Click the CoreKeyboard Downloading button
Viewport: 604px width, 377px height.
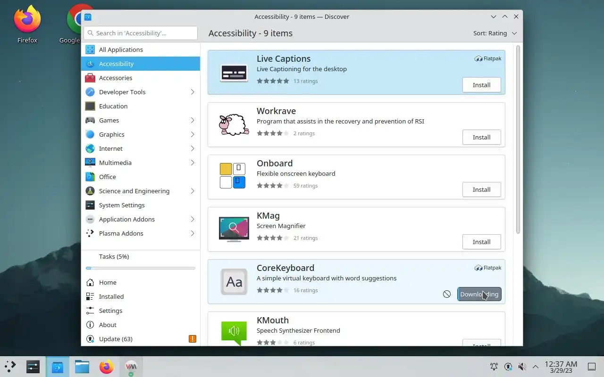(x=479, y=294)
